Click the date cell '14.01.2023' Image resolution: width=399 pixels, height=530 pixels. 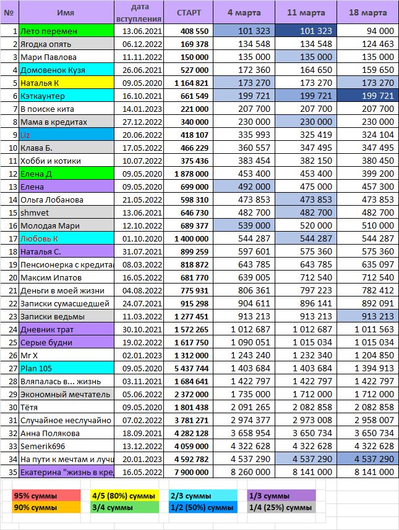[x=139, y=109]
